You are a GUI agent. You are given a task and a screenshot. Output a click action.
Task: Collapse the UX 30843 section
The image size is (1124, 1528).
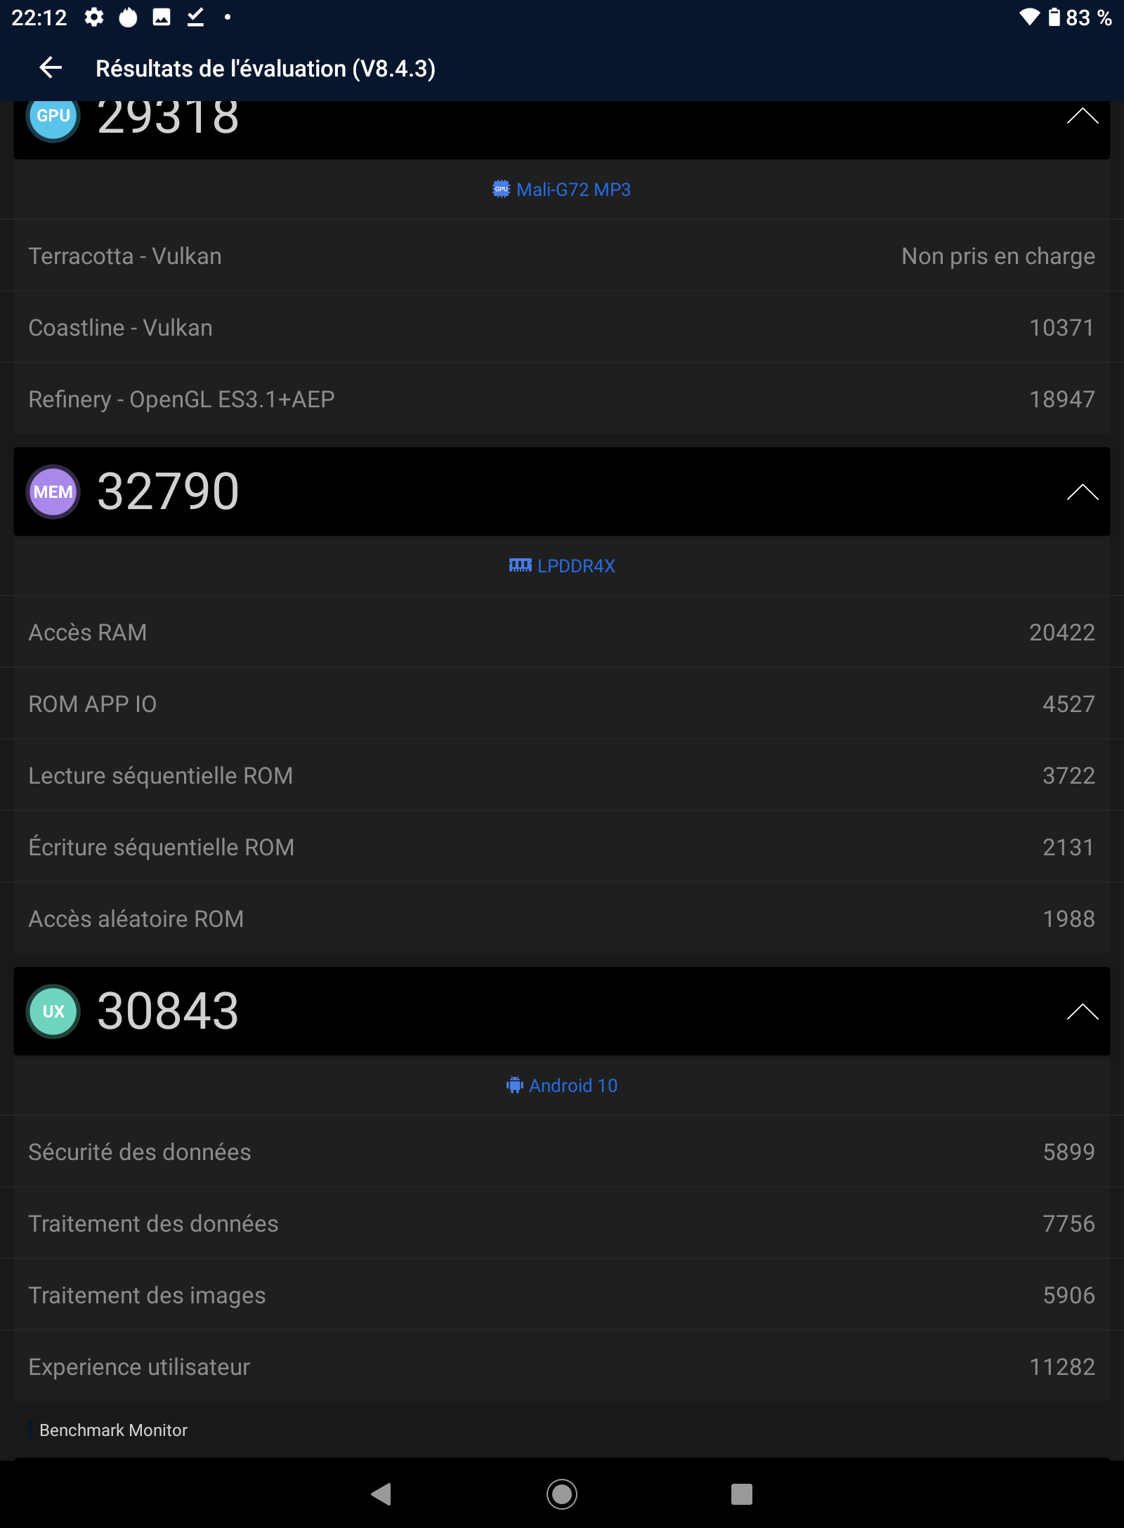(x=1082, y=1011)
